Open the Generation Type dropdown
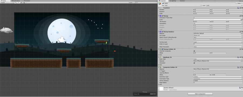The height and width of the screenshot is (97, 243). [218, 79]
